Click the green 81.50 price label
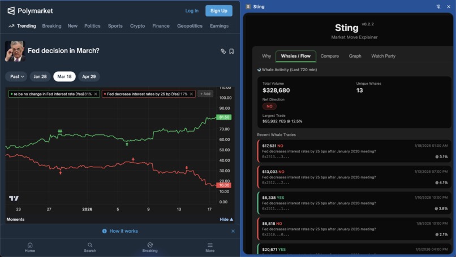Viewport: 456px width, 257px height. coord(224,117)
